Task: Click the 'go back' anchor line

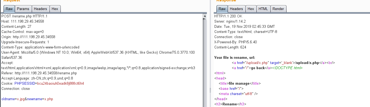Action: pos(267,68)
